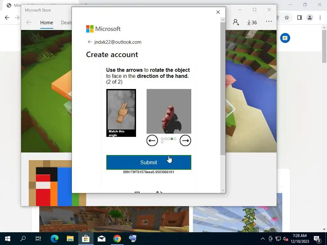The image size is (327, 245).
Task: Show hidden system tray icons
Action: pyautogui.click(x=263, y=239)
